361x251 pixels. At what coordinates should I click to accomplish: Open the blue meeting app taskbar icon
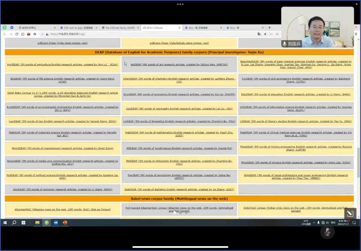tap(56, 223)
